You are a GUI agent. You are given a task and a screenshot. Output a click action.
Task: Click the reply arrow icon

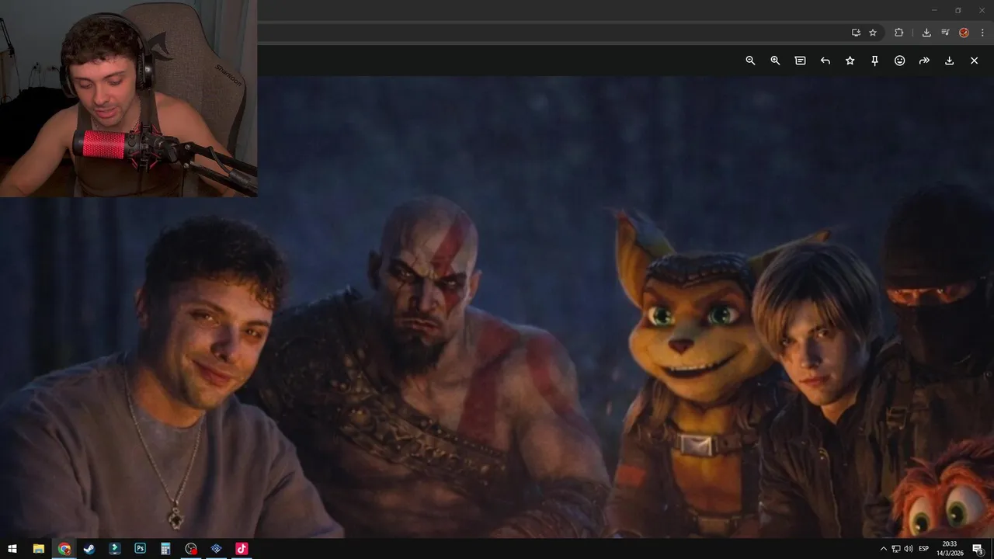pyautogui.click(x=825, y=61)
